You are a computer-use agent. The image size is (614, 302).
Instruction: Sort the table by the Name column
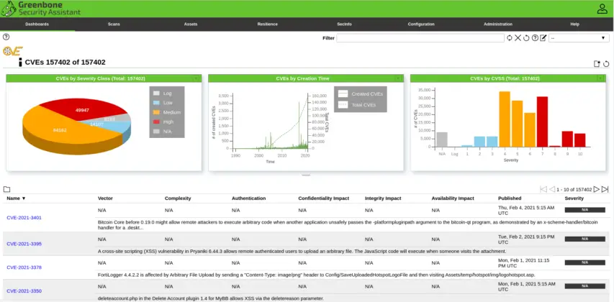[x=16, y=198]
